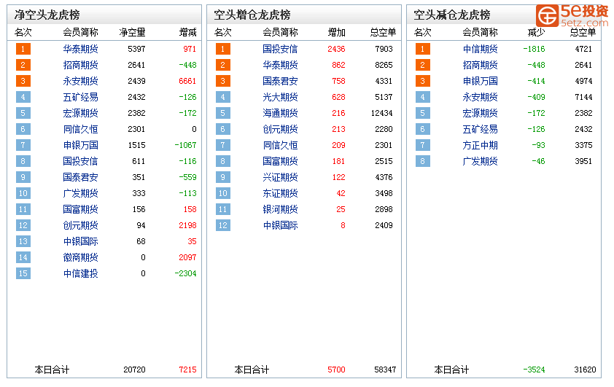Viewport: 614px width, 387px height.
Task: Click the 减少 column header in 空头减仓龙虎榜
Action: tap(536, 33)
